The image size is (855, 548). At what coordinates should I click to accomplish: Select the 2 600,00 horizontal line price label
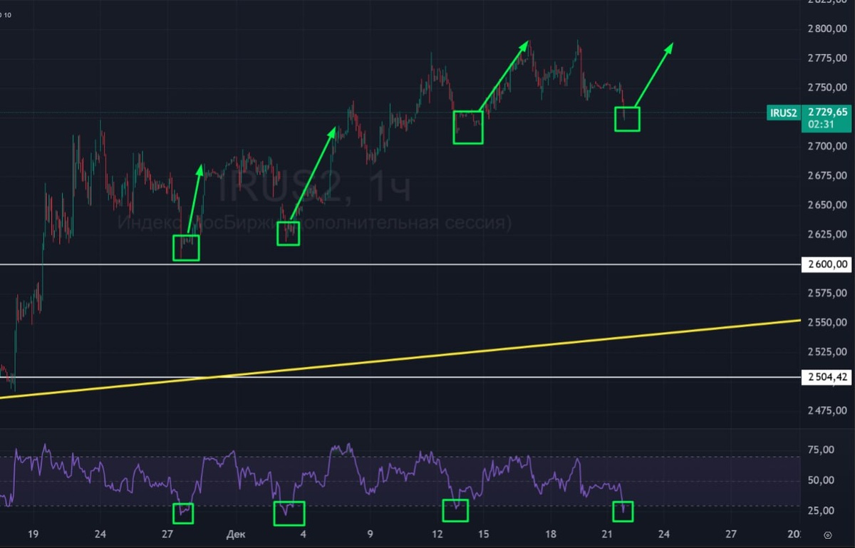click(828, 264)
